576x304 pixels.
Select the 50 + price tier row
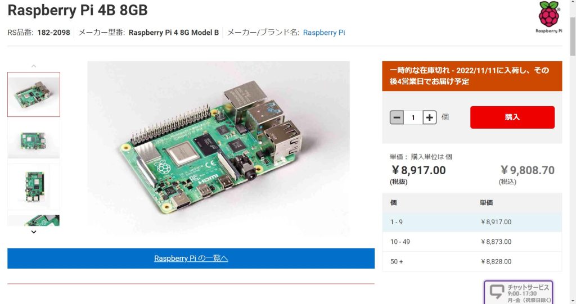472,261
